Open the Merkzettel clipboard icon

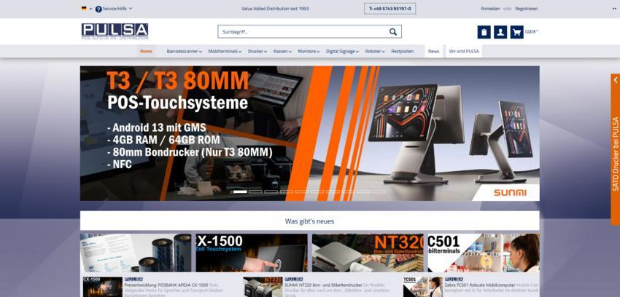point(484,32)
